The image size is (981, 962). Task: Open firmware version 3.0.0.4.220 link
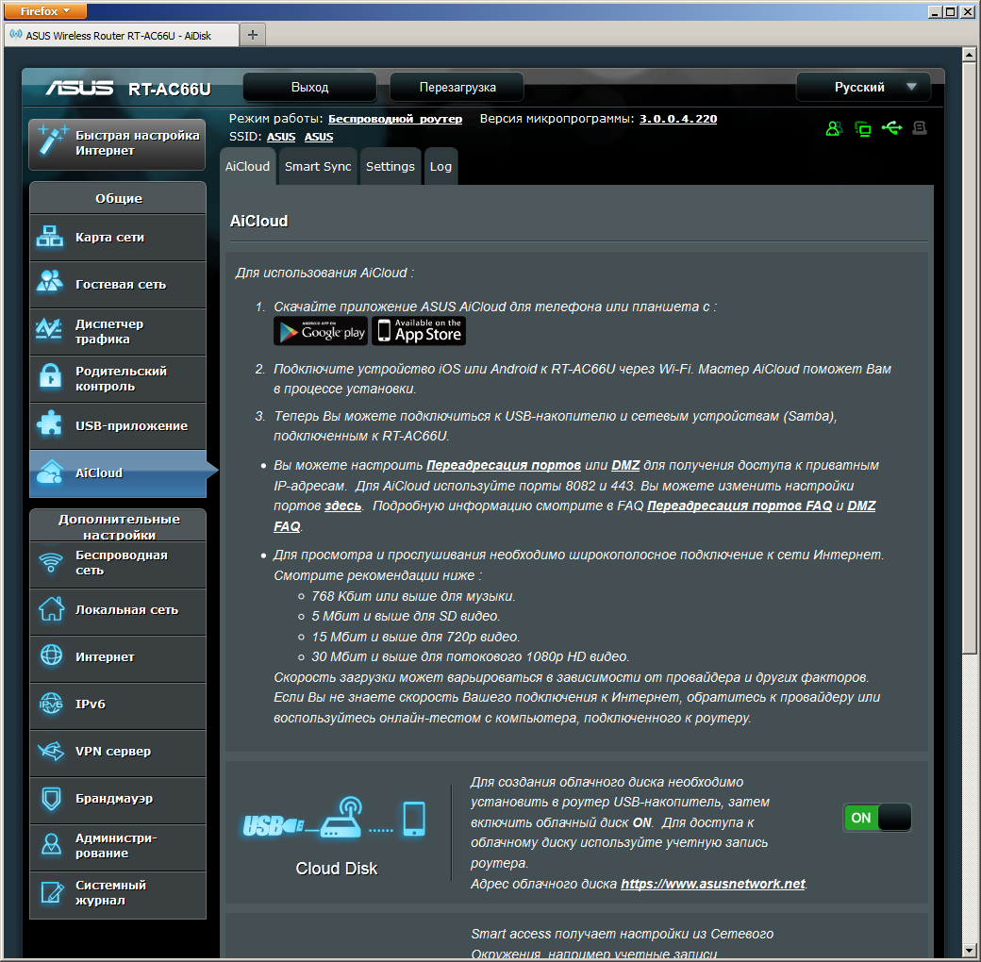coord(677,119)
